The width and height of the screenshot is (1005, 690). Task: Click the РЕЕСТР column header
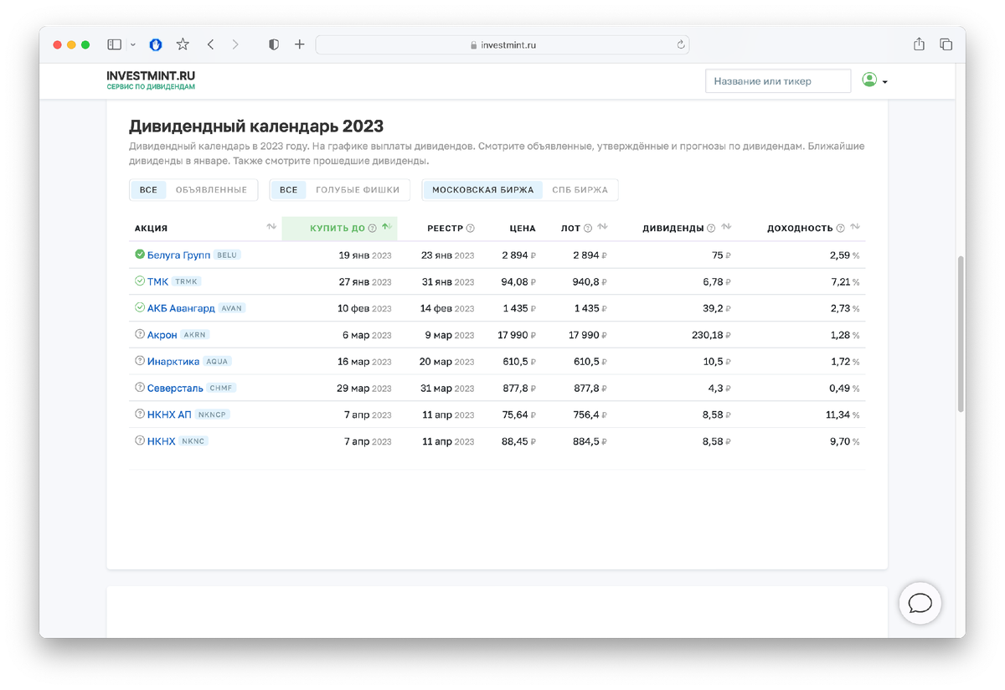(x=445, y=228)
